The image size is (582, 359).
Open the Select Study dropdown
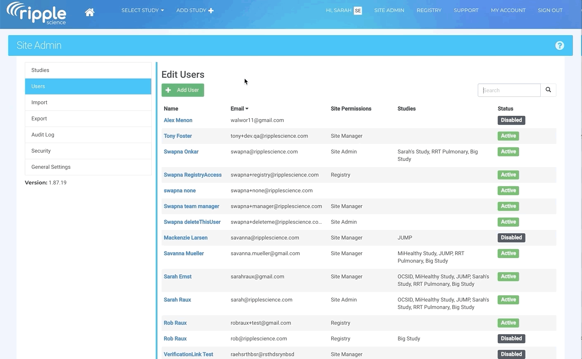(142, 10)
